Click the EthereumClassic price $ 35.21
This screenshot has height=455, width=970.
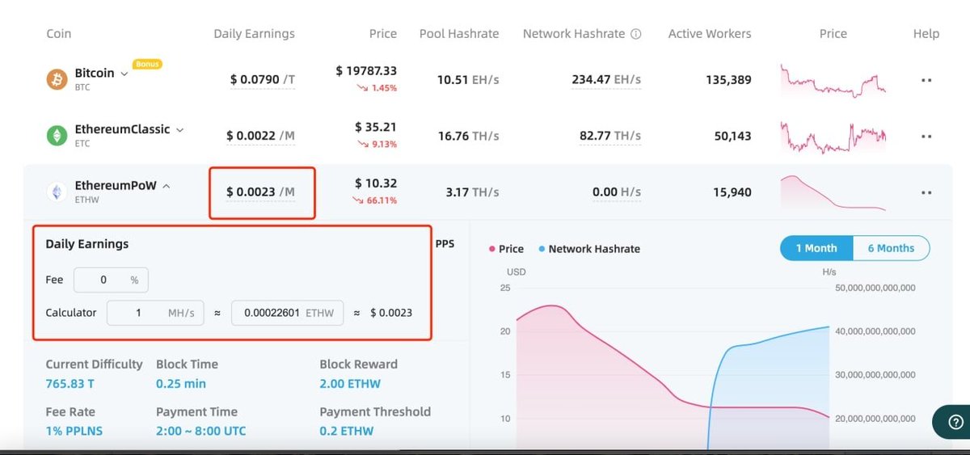pyautogui.click(x=376, y=127)
